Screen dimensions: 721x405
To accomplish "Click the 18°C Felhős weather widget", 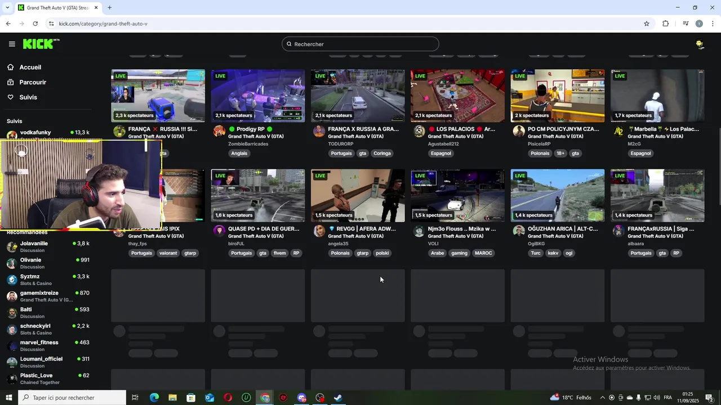I will 572,398.
